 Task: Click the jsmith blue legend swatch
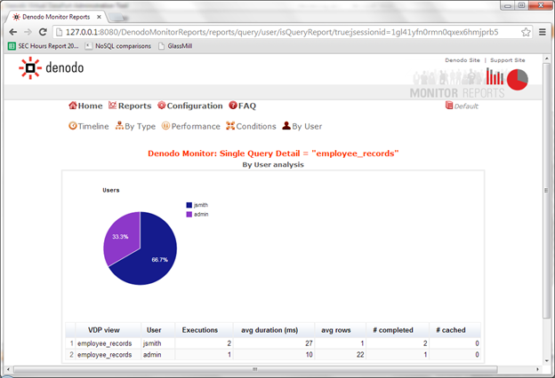[189, 205]
